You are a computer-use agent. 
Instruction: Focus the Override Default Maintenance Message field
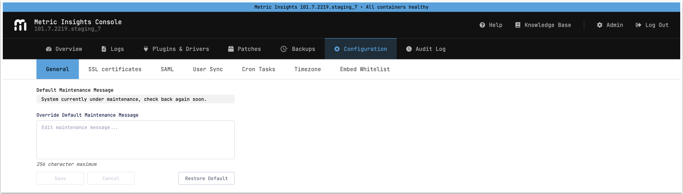[135, 140]
